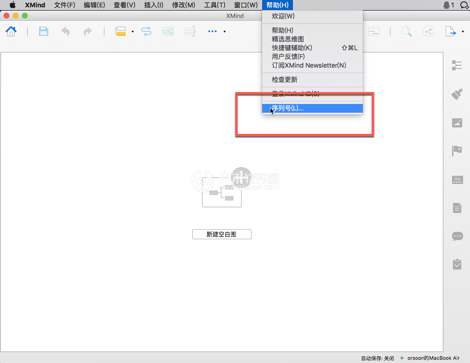Save the file with the floppy disk icon
Screen dimensions: 470x363
[44, 31]
